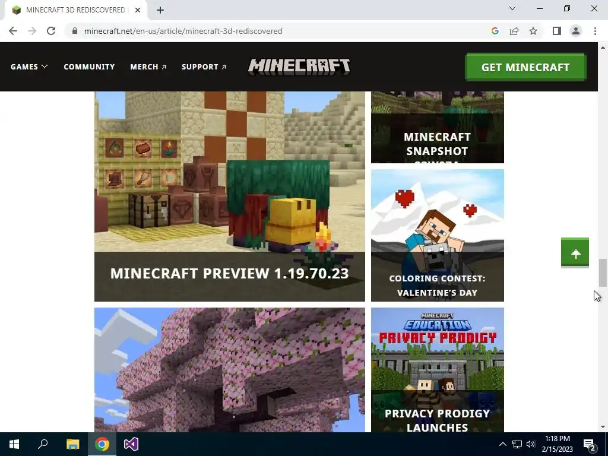
Task: Share this page via share icon
Action: [x=514, y=31]
